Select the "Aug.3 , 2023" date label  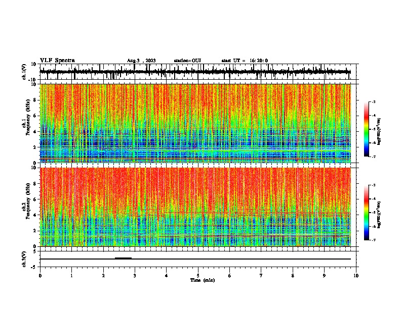click(141, 61)
